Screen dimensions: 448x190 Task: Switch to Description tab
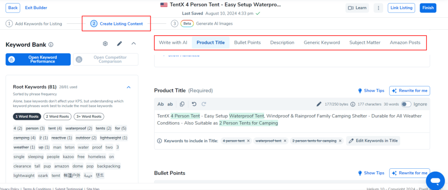point(282,42)
